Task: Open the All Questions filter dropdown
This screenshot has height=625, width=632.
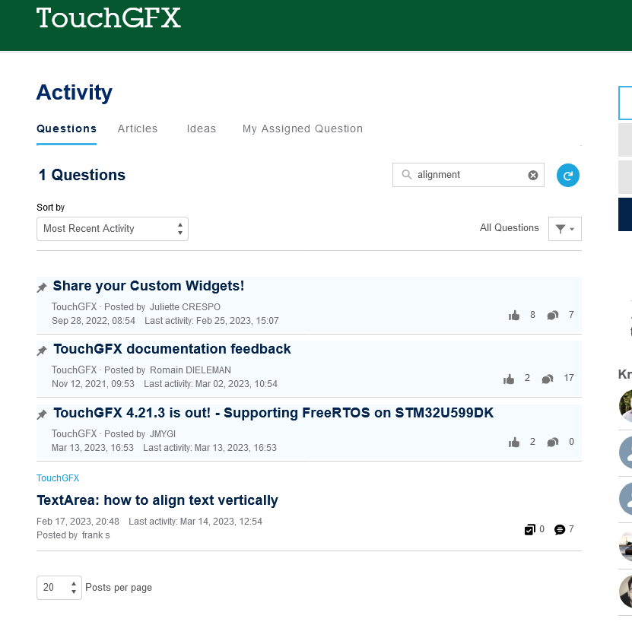Action: pos(564,229)
